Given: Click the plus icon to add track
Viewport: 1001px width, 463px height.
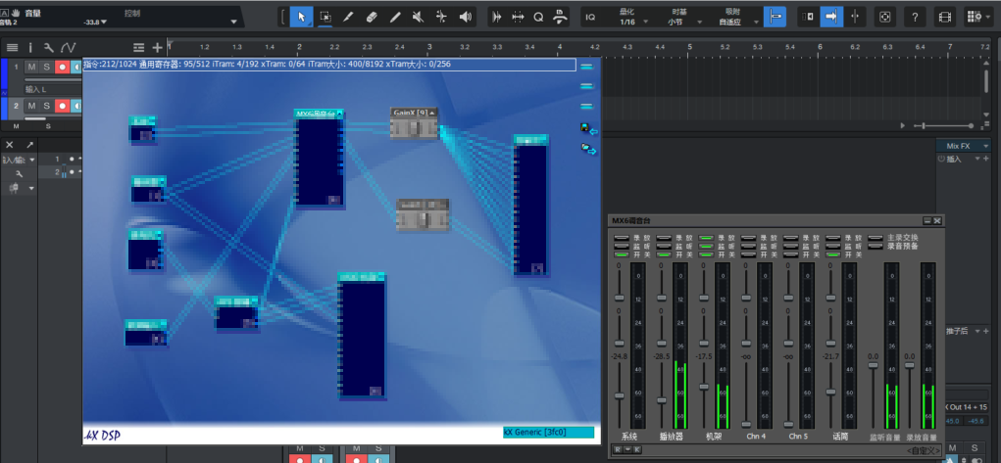Looking at the screenshot, I should [157, 47].
